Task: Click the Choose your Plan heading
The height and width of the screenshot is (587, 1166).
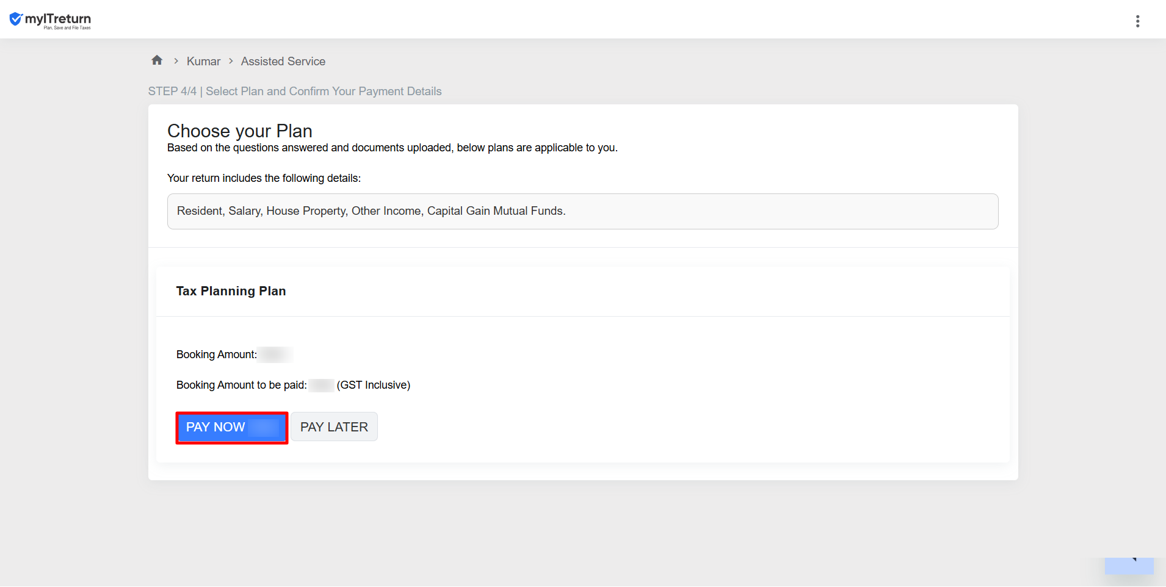Action: click(x=240, y=131)
